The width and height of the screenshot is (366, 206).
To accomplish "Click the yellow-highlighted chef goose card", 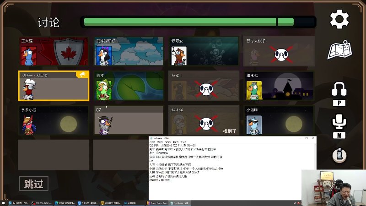I will point(54,86).
